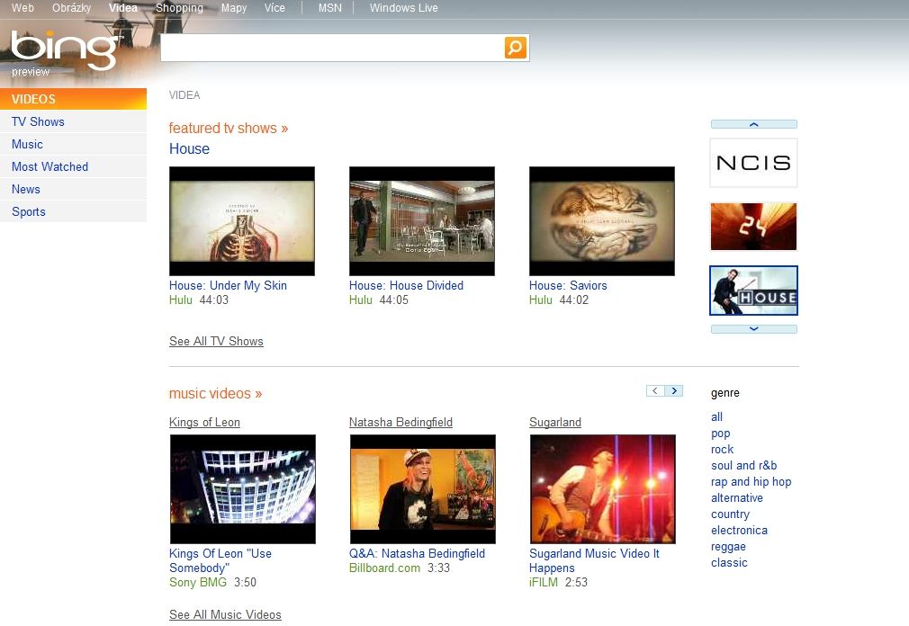Click Sony BMG source text
The width and height of the screenshot is (909, 626).
point(198,583)
